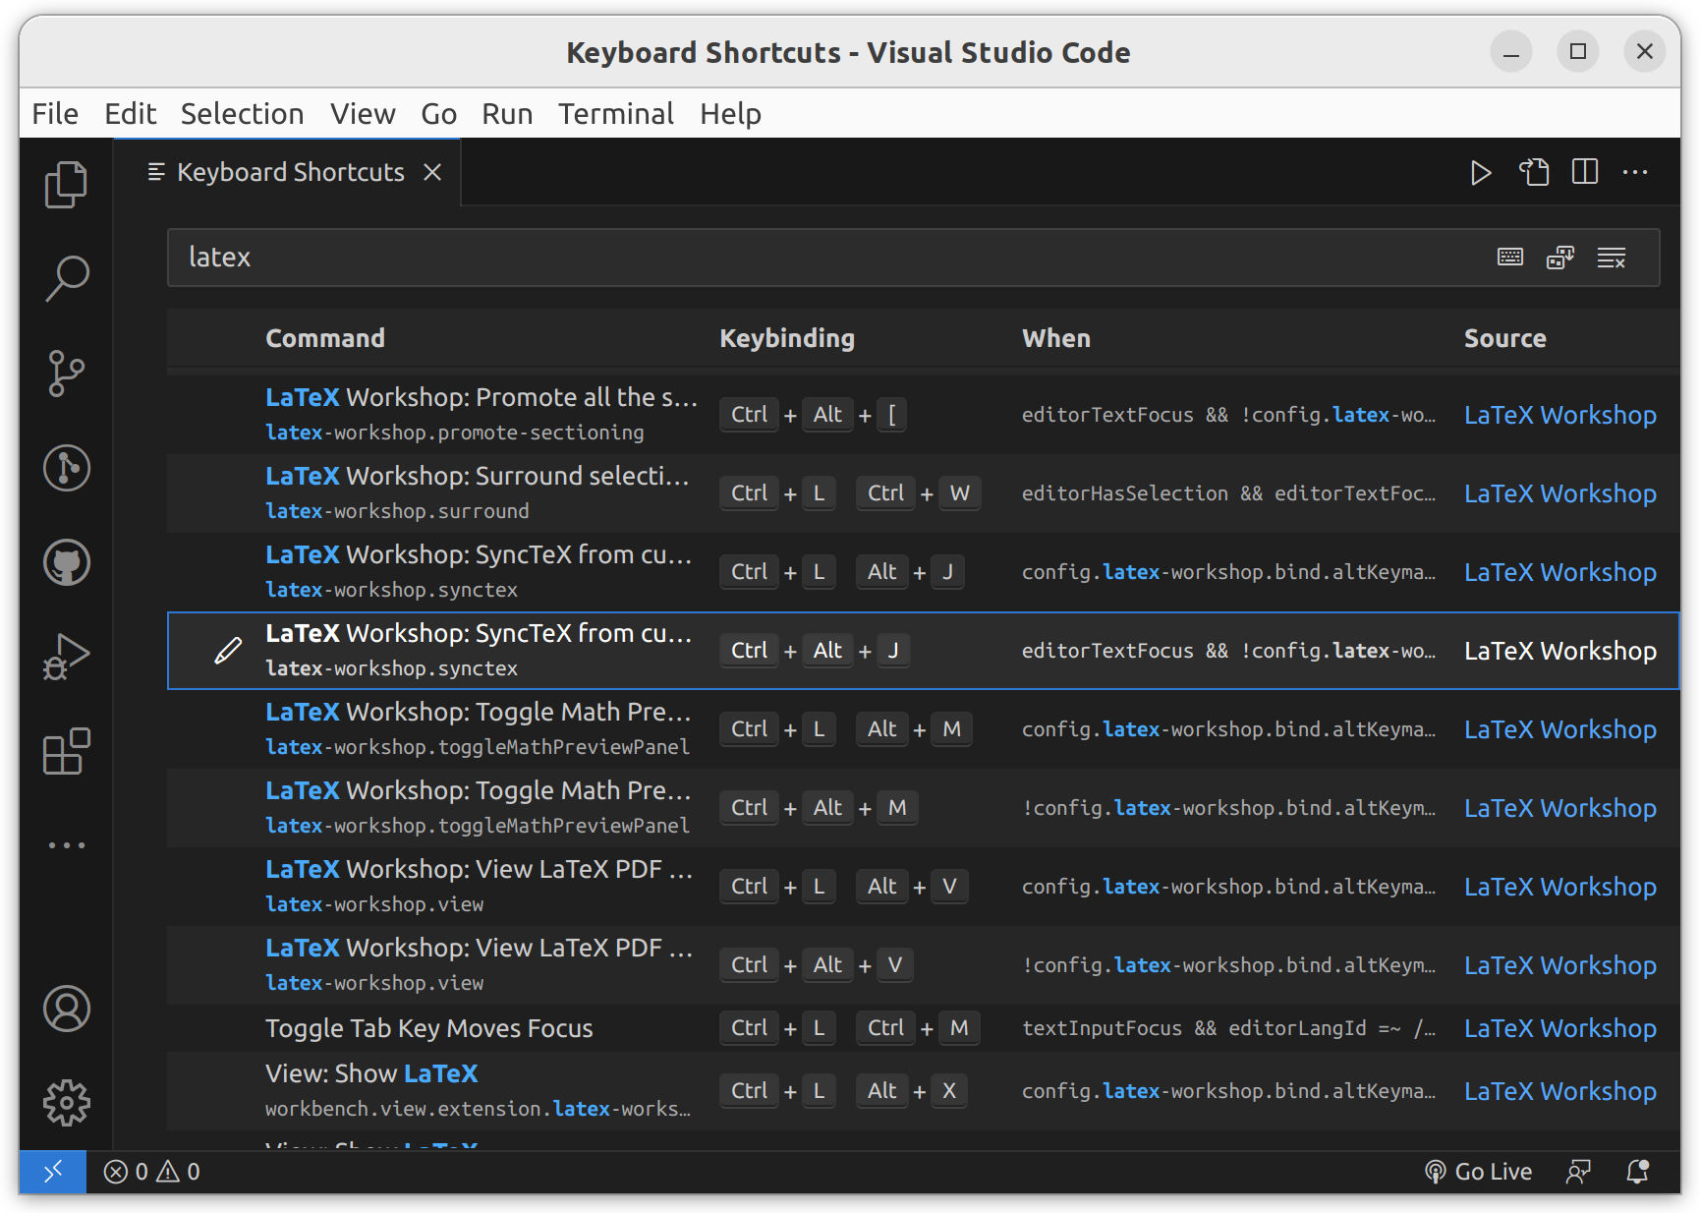Open the Selection menu
The image size is (1700, 1213).
click(x=242, y=114)
